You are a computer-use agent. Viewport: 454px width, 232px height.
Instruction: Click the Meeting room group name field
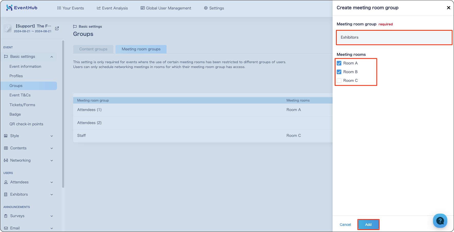[394, 37]
